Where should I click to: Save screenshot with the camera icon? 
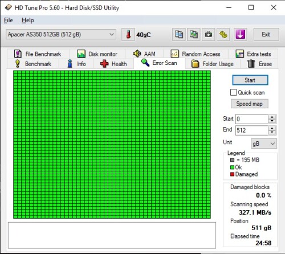pos(209,35)
